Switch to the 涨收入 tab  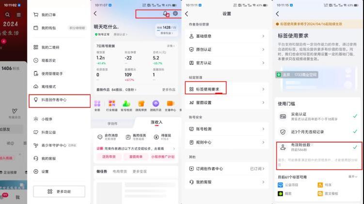point(157,122)
